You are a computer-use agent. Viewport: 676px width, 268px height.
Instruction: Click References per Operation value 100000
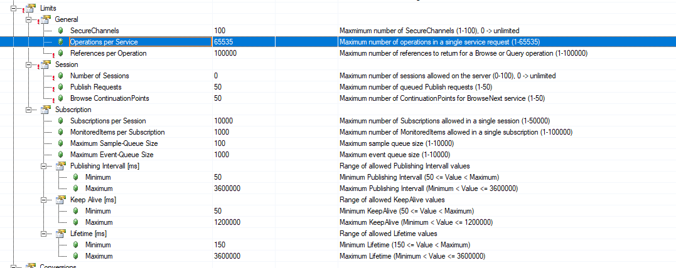[225, 53]
